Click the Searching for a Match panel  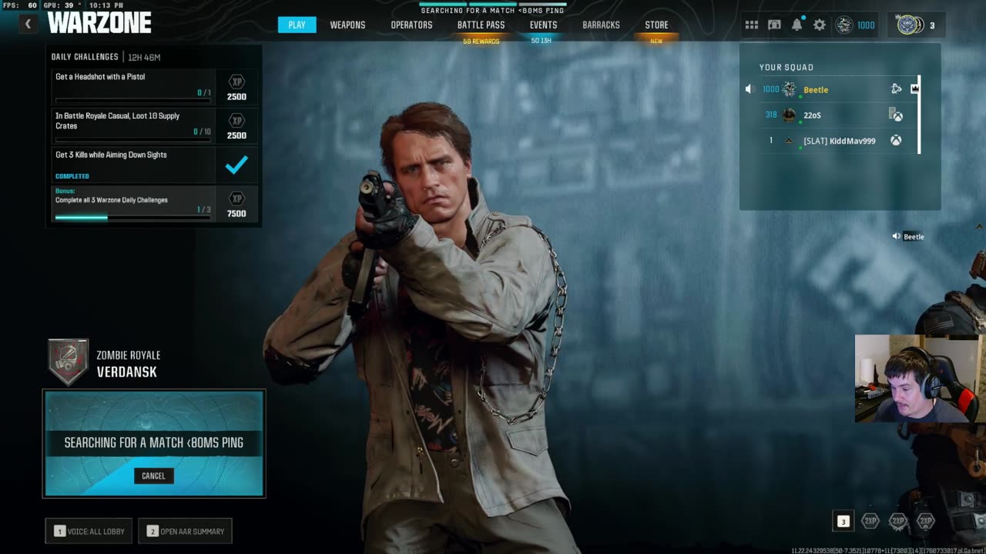[154, 443]
